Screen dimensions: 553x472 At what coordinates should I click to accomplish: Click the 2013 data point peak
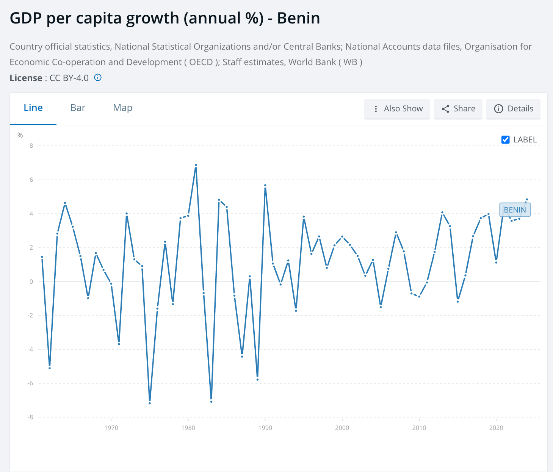442,213
